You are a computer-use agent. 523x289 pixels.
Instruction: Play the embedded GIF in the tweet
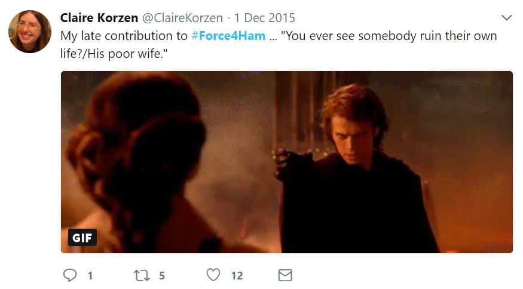coord(287,162)
